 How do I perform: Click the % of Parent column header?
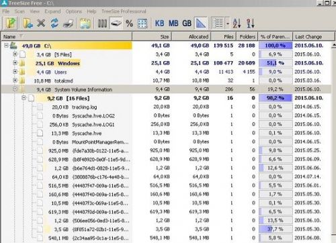[x=276, y=36]
